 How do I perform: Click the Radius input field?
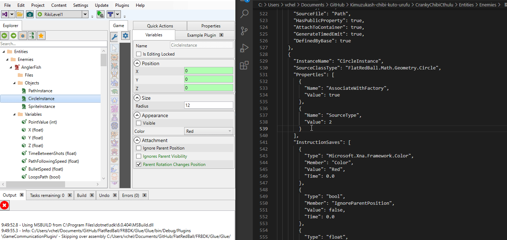(208, 105)
